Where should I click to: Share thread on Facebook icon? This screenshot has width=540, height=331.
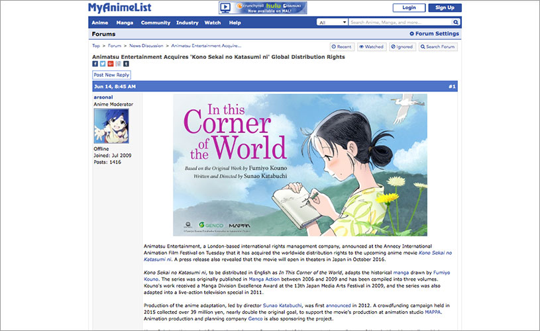tap(95, 64)
